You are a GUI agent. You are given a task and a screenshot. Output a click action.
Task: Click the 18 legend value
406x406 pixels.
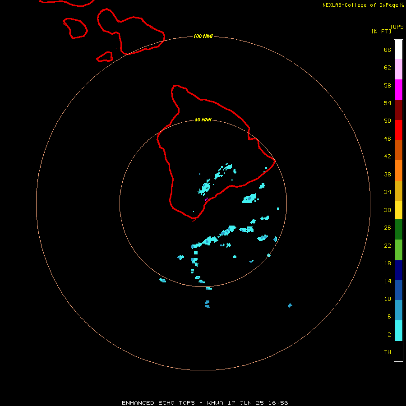tap(388, 263)
